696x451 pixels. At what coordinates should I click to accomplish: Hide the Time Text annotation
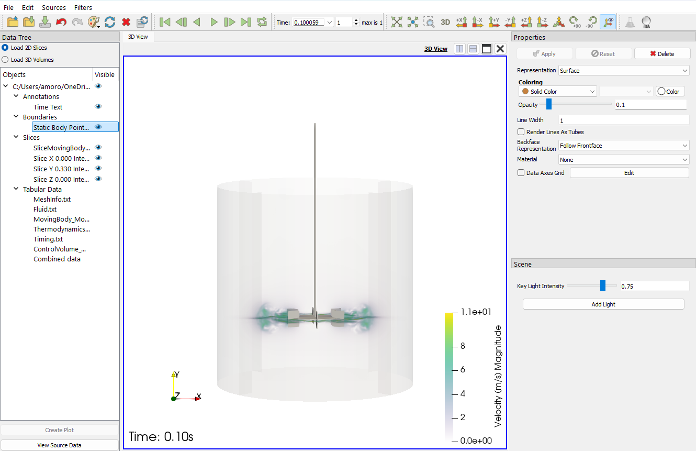(x=98, y=107)
